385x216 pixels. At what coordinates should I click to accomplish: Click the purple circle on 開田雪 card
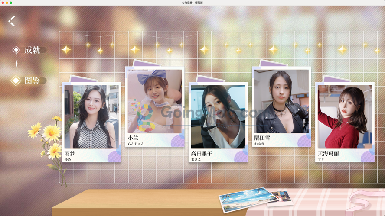point(304,140)
